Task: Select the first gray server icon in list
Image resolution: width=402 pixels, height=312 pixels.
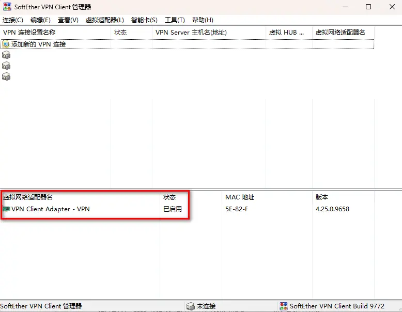Action: coord(6,55)
